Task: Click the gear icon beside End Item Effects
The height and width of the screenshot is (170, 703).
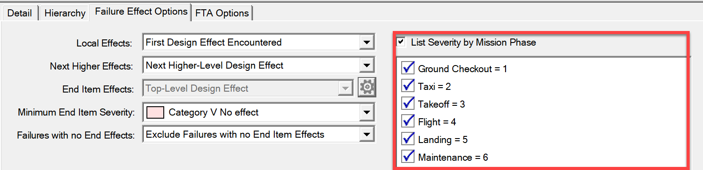Action: coord(367,87)
